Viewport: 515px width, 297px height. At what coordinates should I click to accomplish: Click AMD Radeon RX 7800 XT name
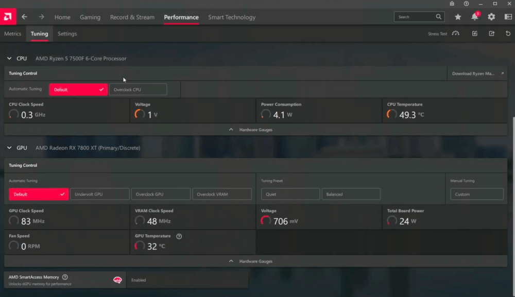point(88,148)
